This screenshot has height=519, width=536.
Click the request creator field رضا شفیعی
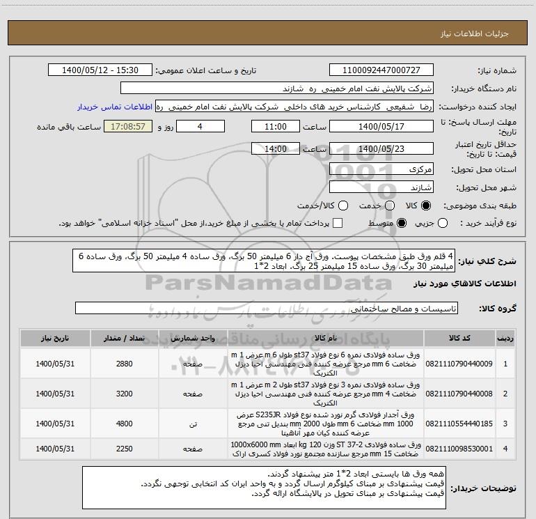point(294,107)
